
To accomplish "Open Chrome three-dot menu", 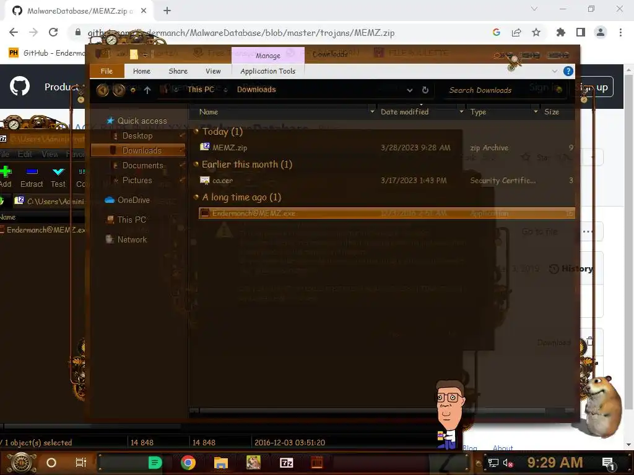I will 620,32.
